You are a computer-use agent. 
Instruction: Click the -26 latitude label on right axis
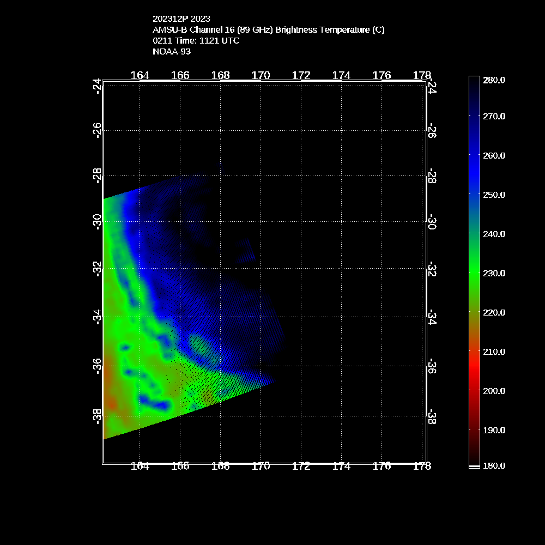pos(432,131)
